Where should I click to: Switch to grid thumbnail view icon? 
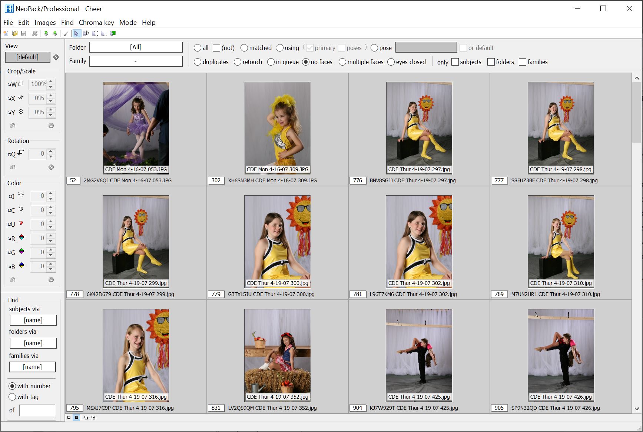pos(77,418)
